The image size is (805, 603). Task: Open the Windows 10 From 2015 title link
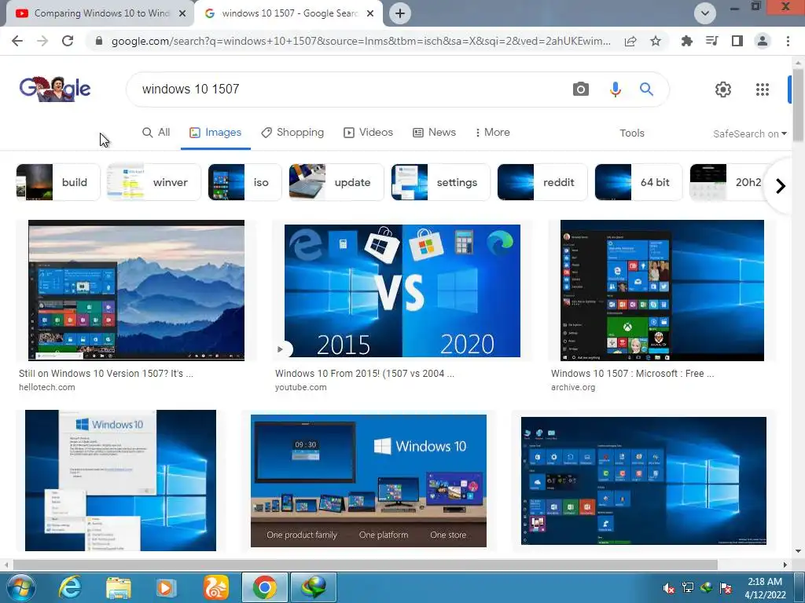click(x=365, y=373)
